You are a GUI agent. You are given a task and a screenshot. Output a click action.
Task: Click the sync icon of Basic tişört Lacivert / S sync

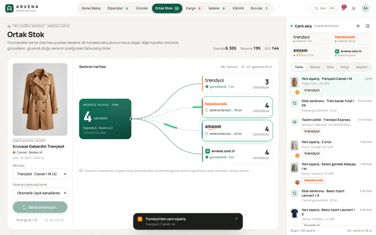[x=295, y=193]
